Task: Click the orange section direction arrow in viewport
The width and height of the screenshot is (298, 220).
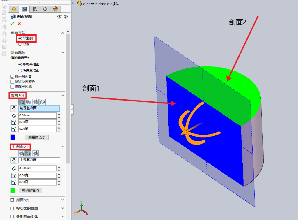Action: pyautogui.click(x=192, y=129)
